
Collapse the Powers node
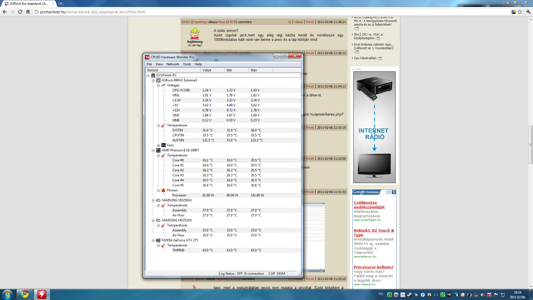[x=158, y=191]
